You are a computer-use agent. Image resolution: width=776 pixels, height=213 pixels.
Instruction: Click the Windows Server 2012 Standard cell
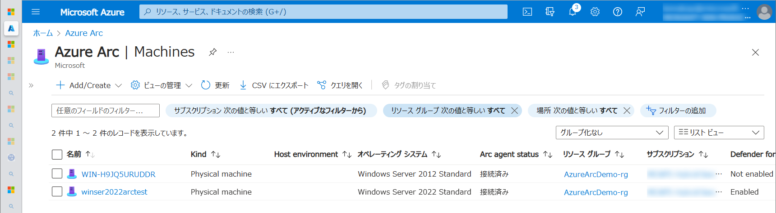pos(414,174)
